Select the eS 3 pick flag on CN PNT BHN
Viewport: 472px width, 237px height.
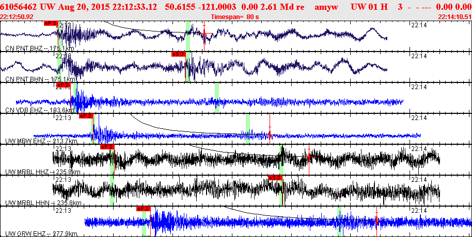[178, 54]
